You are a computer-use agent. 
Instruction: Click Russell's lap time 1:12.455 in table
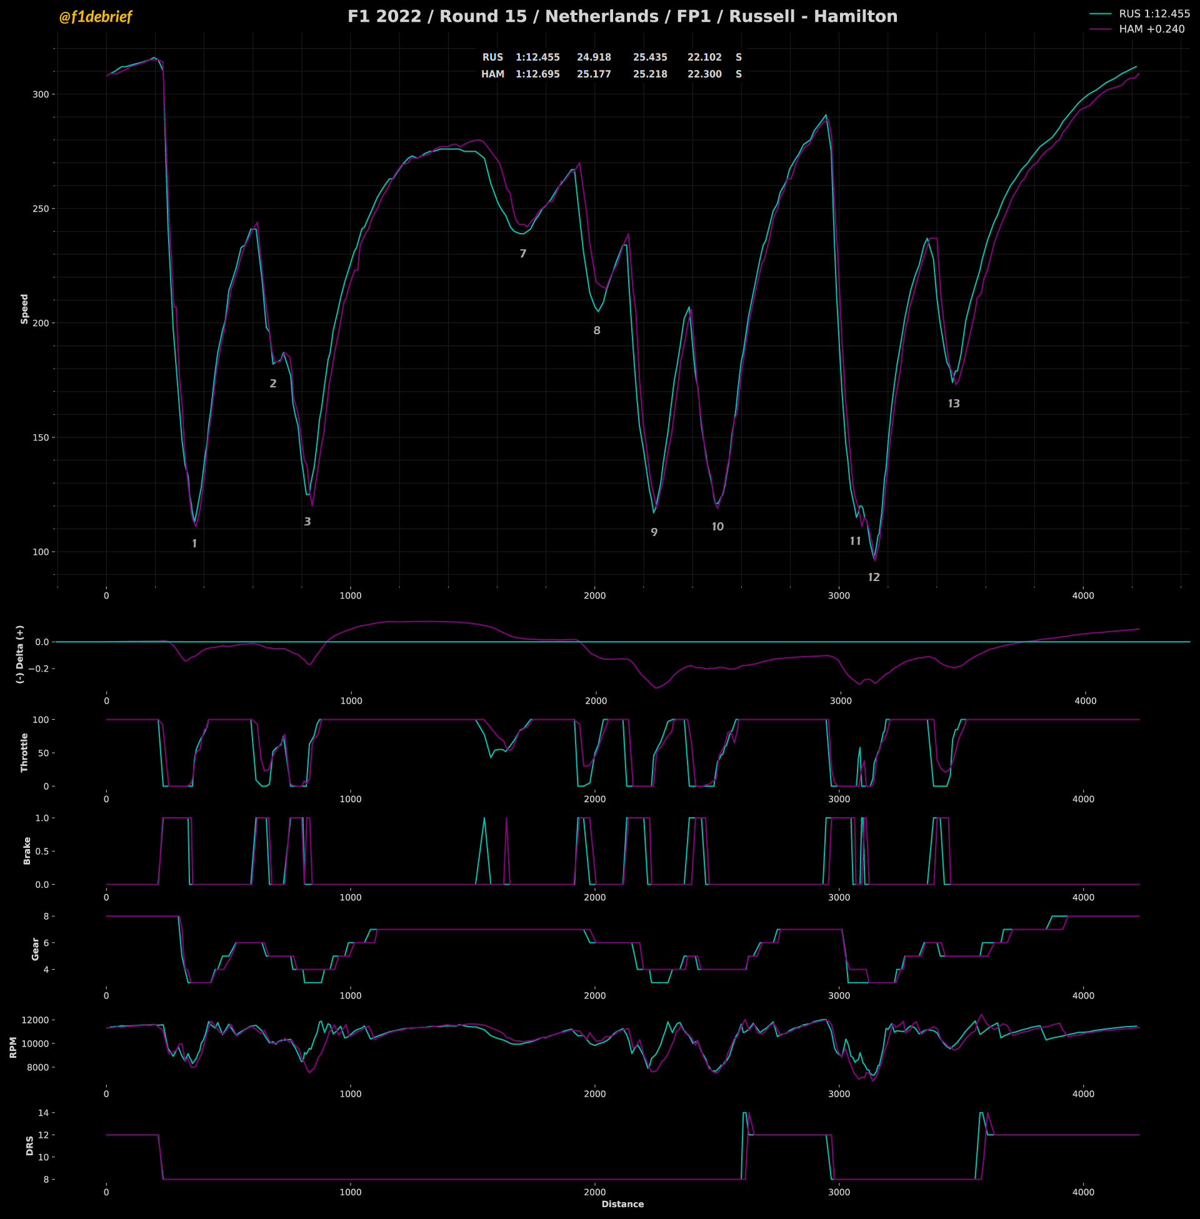[x=537, y=57]
